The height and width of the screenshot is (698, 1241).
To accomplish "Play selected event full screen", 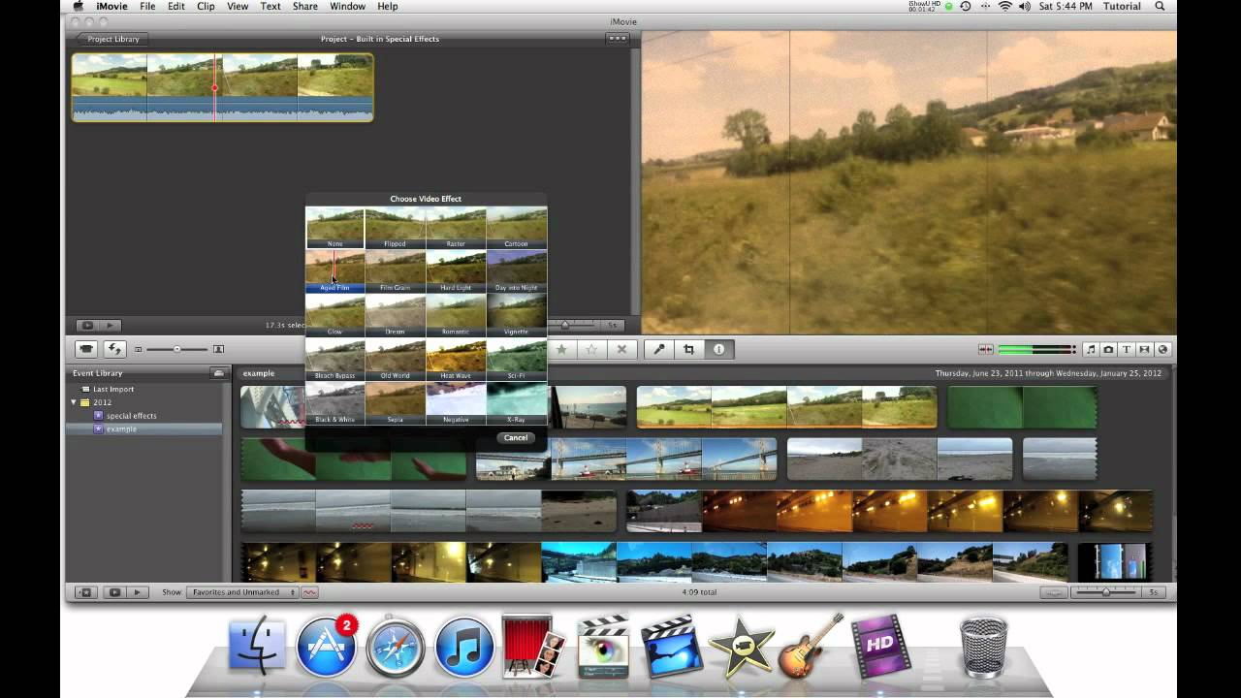I will coord(114,592).
